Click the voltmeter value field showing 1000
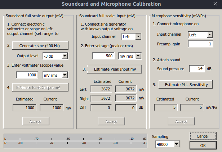This screenshot has height=152, width=222. (27, 75)
